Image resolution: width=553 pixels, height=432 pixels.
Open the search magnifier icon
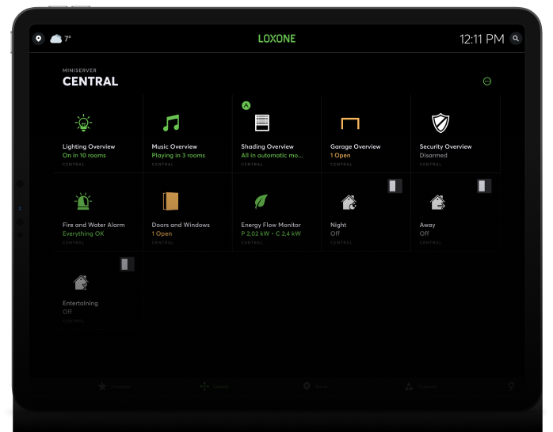516,39
